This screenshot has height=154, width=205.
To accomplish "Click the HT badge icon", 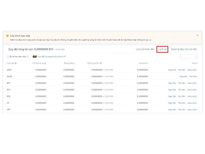I will (35, 56).
